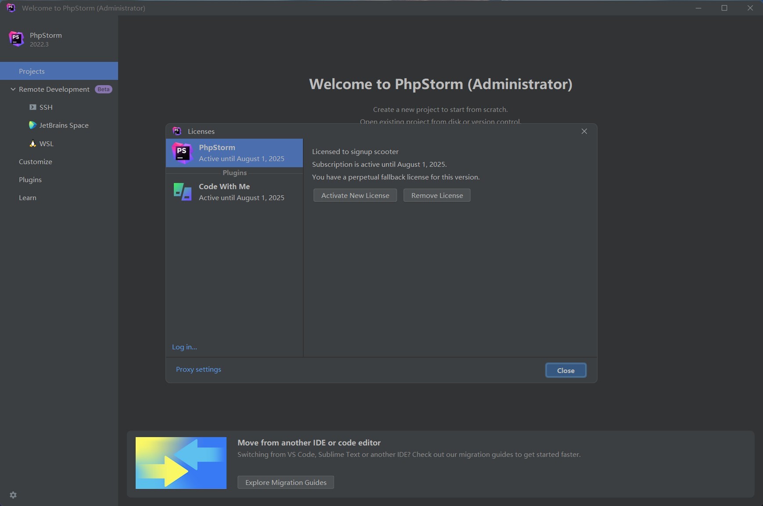Select the Projects tab
This screenshot has width=763, height=506.
pyautogui.click(x=59, y=71)
